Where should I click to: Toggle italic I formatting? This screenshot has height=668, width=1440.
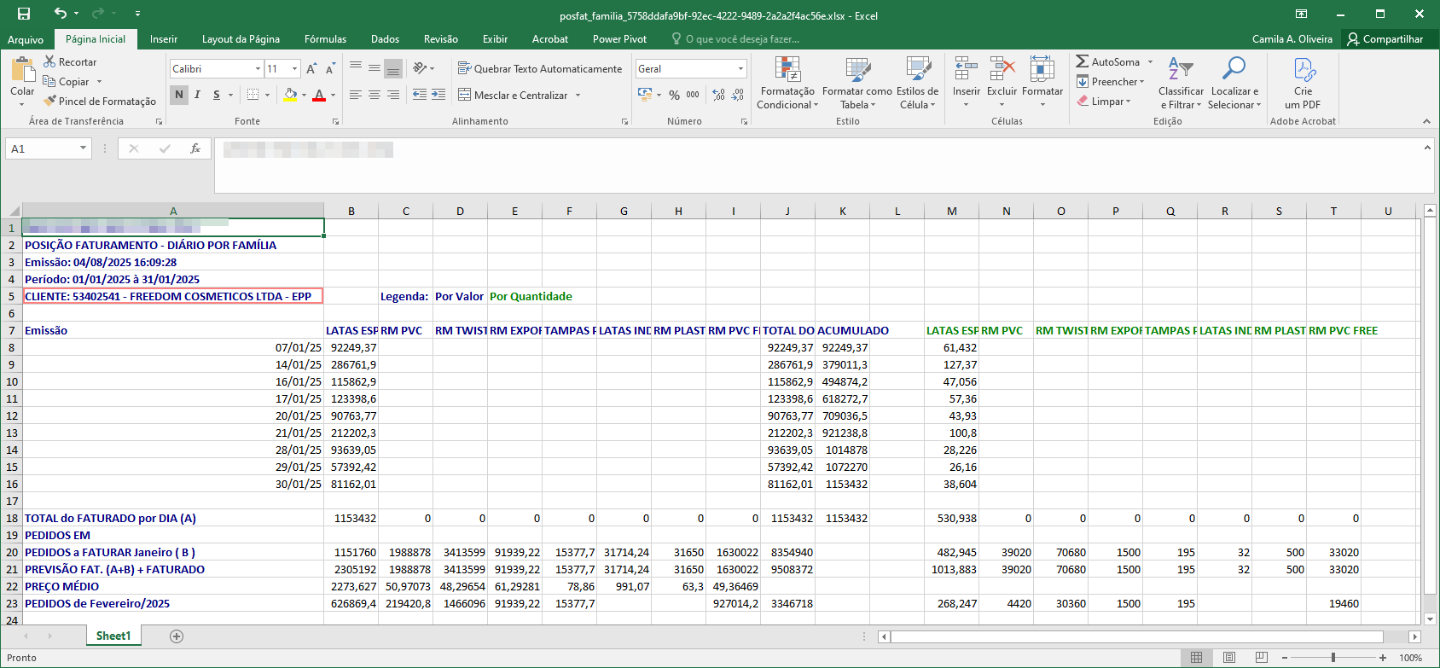198,95
